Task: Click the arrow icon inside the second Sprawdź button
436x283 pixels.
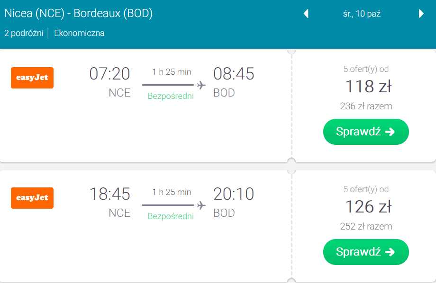Action: [390, 252]
